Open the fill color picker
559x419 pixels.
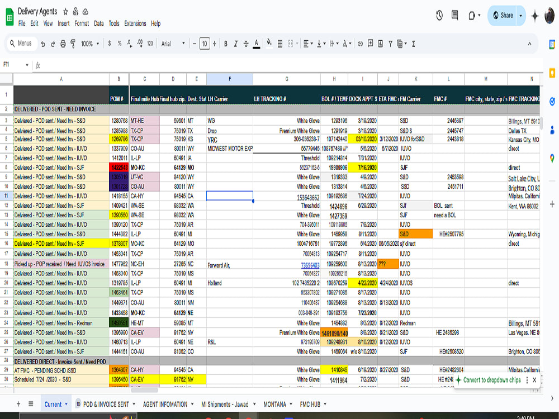269,43
